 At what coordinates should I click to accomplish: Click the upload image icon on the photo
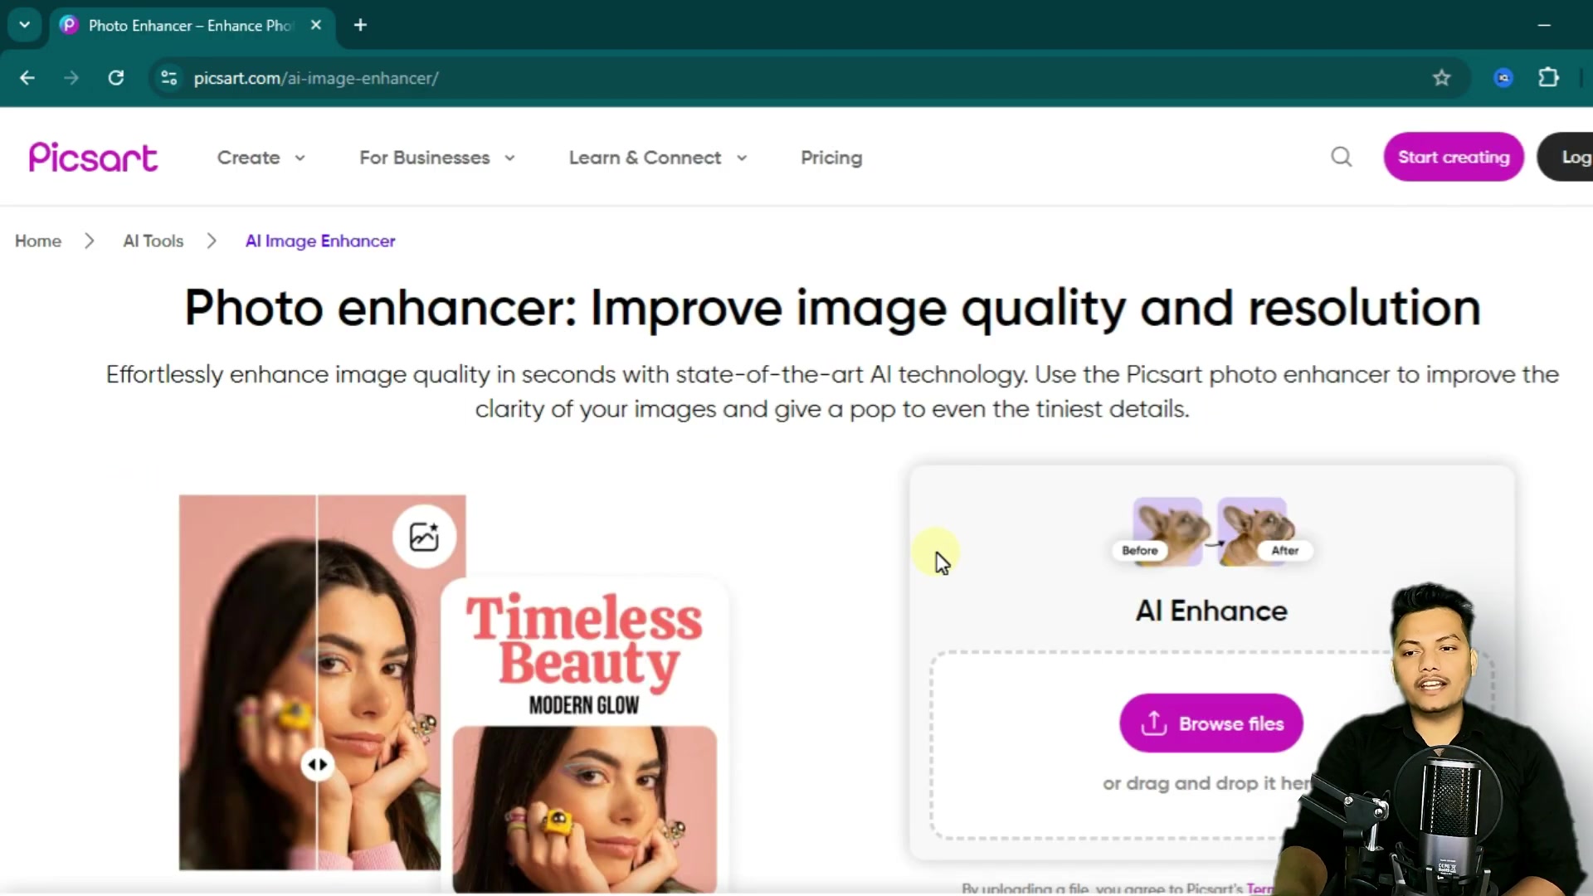424,535
